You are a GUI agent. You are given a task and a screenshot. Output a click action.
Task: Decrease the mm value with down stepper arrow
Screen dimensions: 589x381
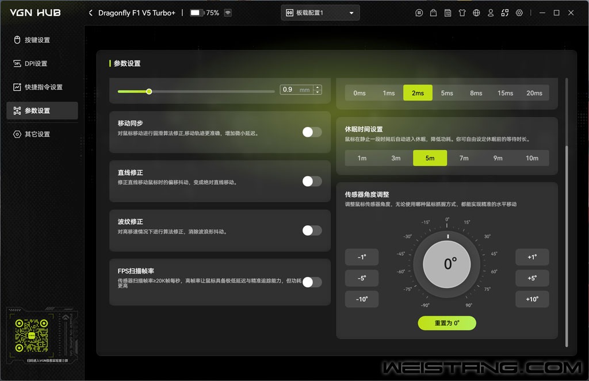tap(318, 92)
